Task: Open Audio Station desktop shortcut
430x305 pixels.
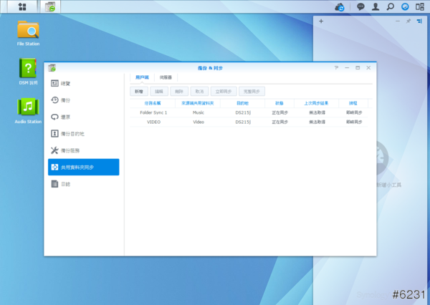Action: tap(28, 107)
